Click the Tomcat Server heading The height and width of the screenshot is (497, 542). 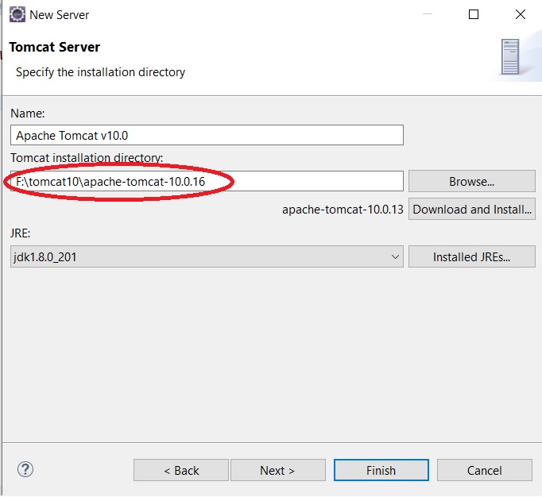(x=55, y=47)
